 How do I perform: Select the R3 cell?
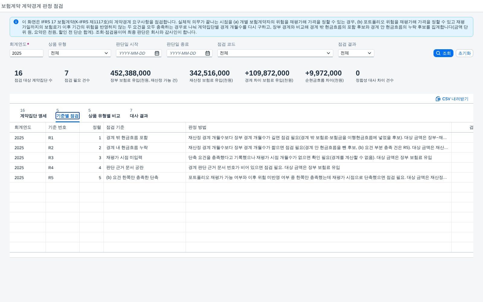click(62, 158)
